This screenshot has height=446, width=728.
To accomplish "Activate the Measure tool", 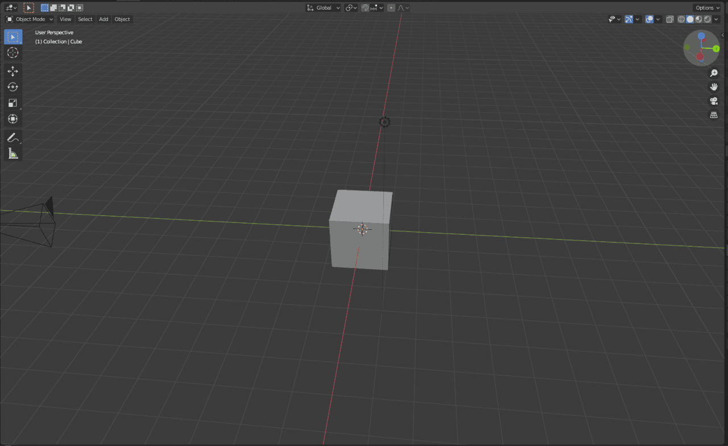I will coord(13,153).
